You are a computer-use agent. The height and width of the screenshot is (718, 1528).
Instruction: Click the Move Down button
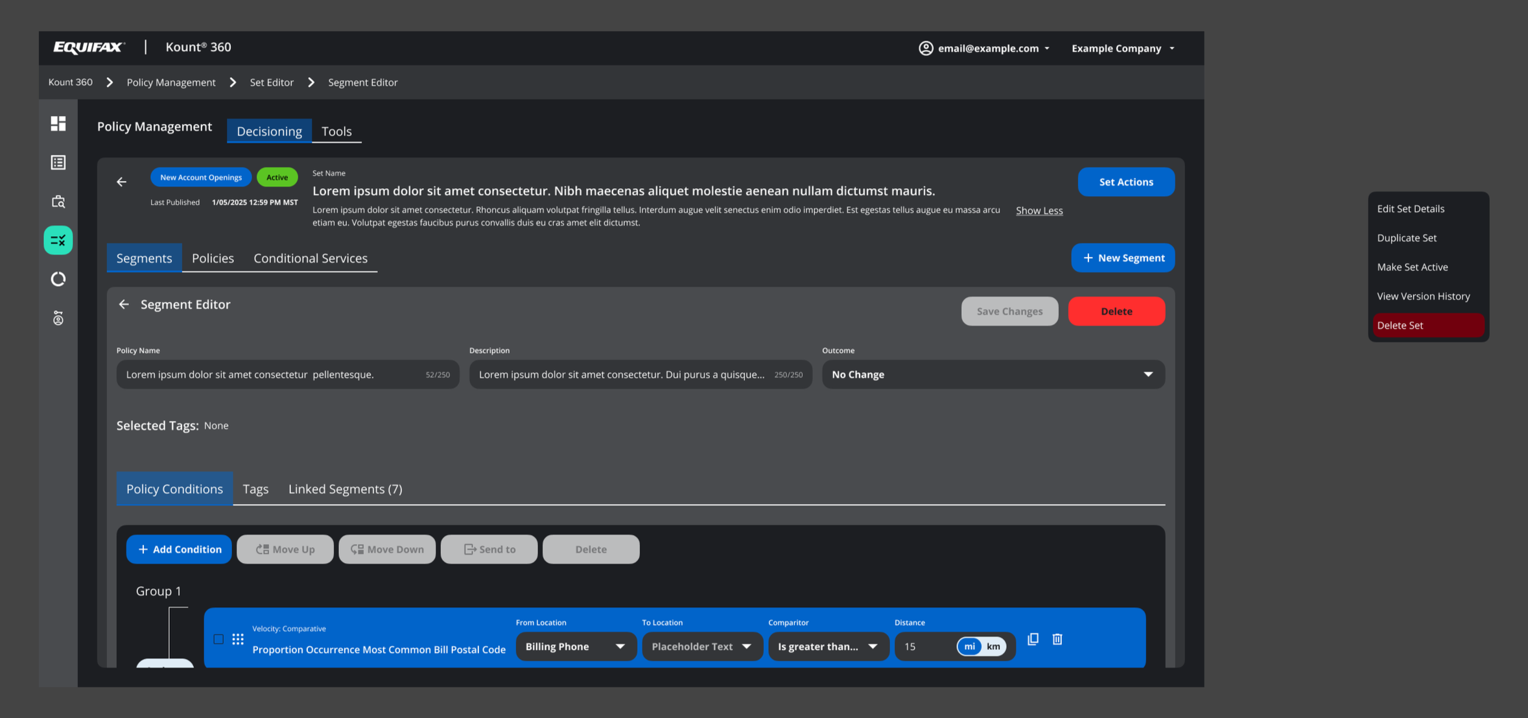(387, 549)
